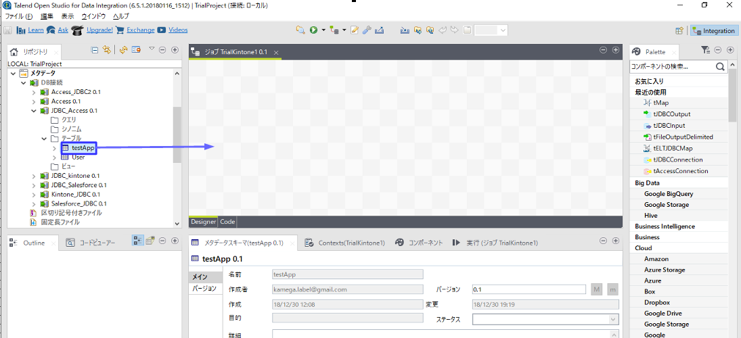Click the first folder-with-arrows icon in the toolbar
Screen dimensions: 741x338
tap(418, 30)
